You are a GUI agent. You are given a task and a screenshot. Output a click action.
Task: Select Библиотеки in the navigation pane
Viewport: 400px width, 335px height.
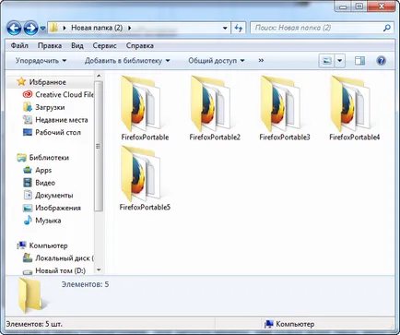tap(49, 158)
